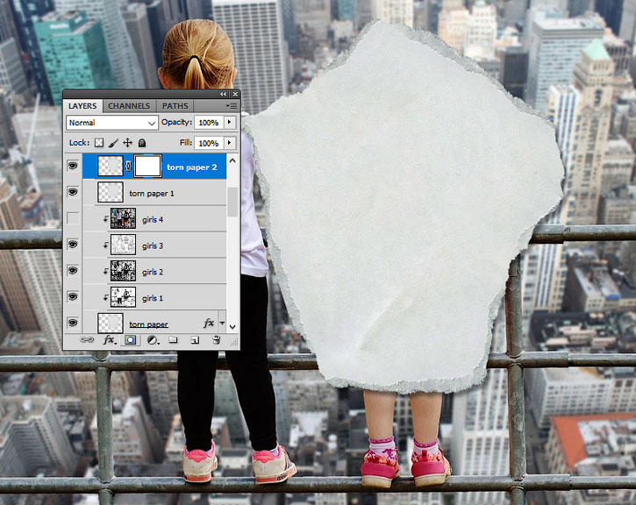Close the Layers panel

click(235, 94)
